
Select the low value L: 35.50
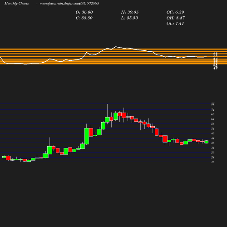129,18
